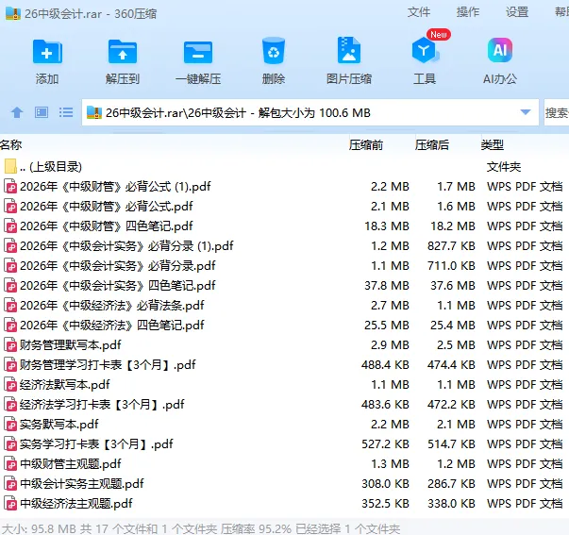Select 2026年《中级会计实务》必背分录 (1).pdf
The image size is (569, 535).
click(126, 246)
